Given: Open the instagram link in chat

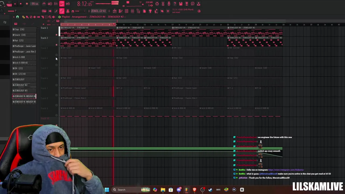Looking at the screenshot, I should pos(286,170).
